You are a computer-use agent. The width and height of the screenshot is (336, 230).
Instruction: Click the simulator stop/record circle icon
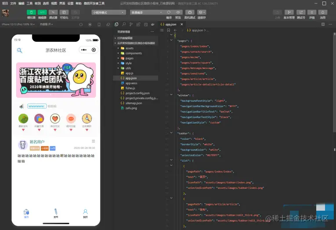pyautogui.click(x=90, y=25)
